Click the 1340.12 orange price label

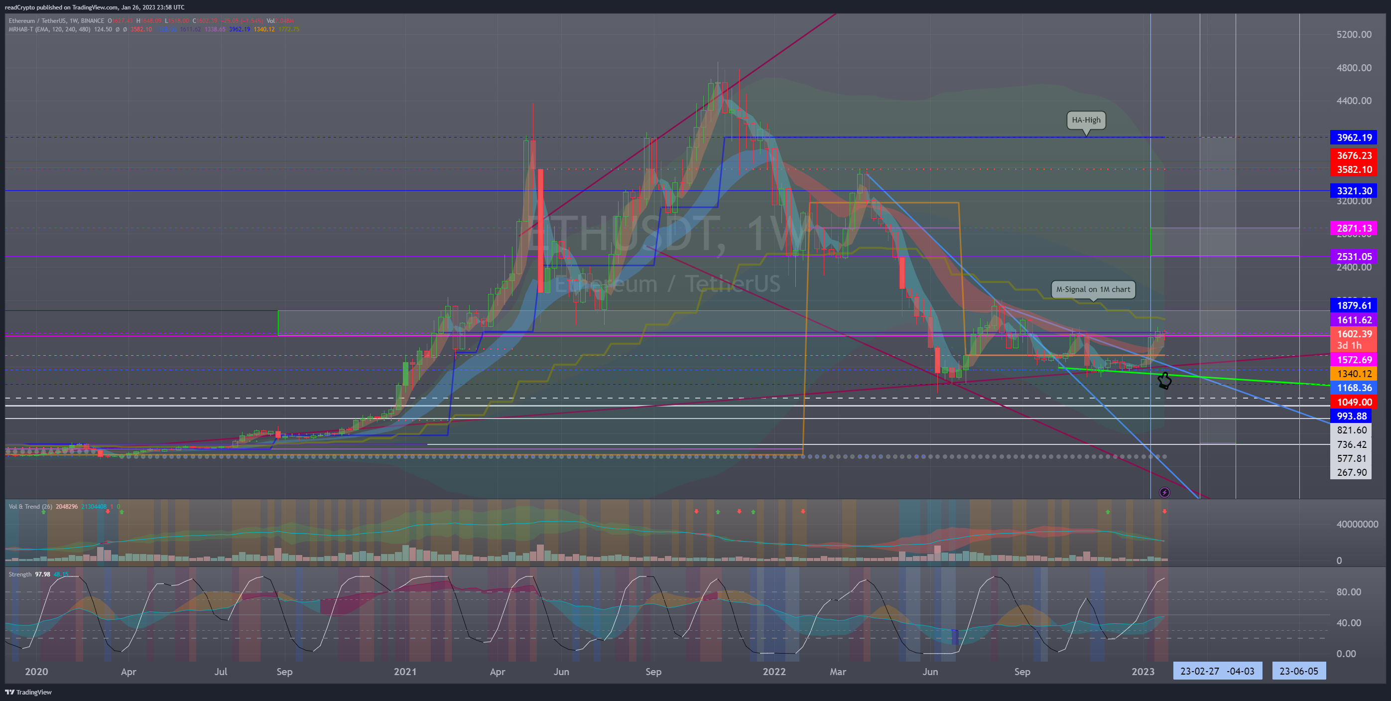(1353, 374)
